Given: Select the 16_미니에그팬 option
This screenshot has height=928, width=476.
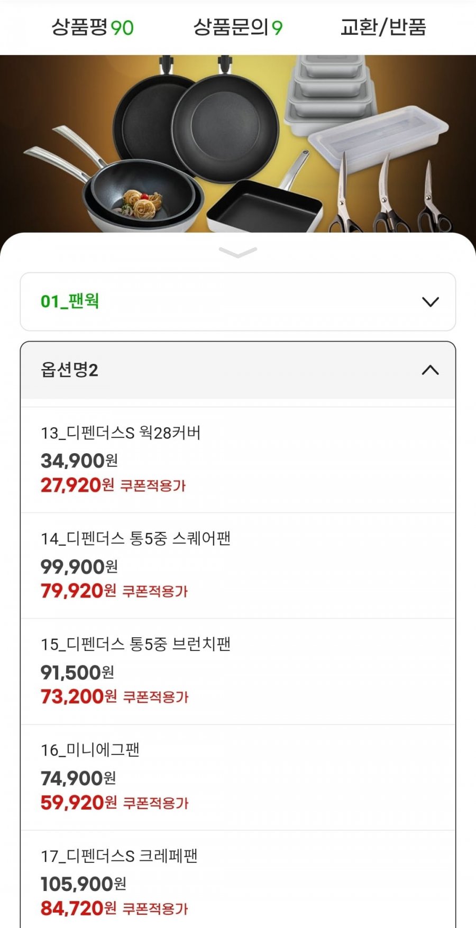Looking at the screenshot, I should pyautogui.click(x=238, y=777).
